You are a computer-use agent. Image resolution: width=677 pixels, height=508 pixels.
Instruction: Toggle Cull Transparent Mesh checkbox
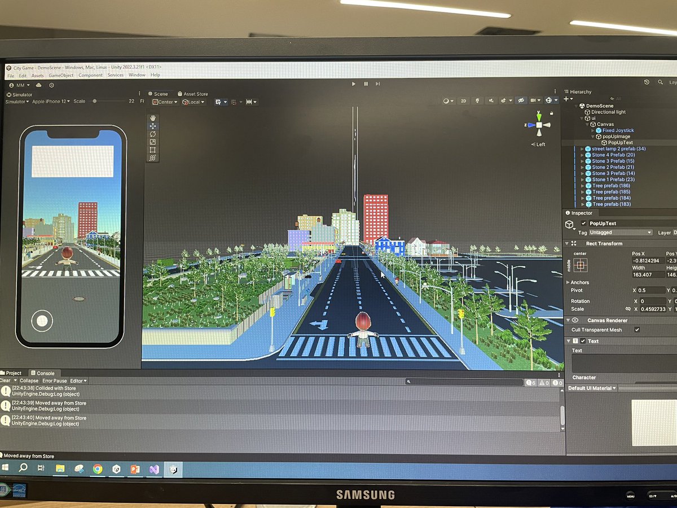[x=637, y=329]
